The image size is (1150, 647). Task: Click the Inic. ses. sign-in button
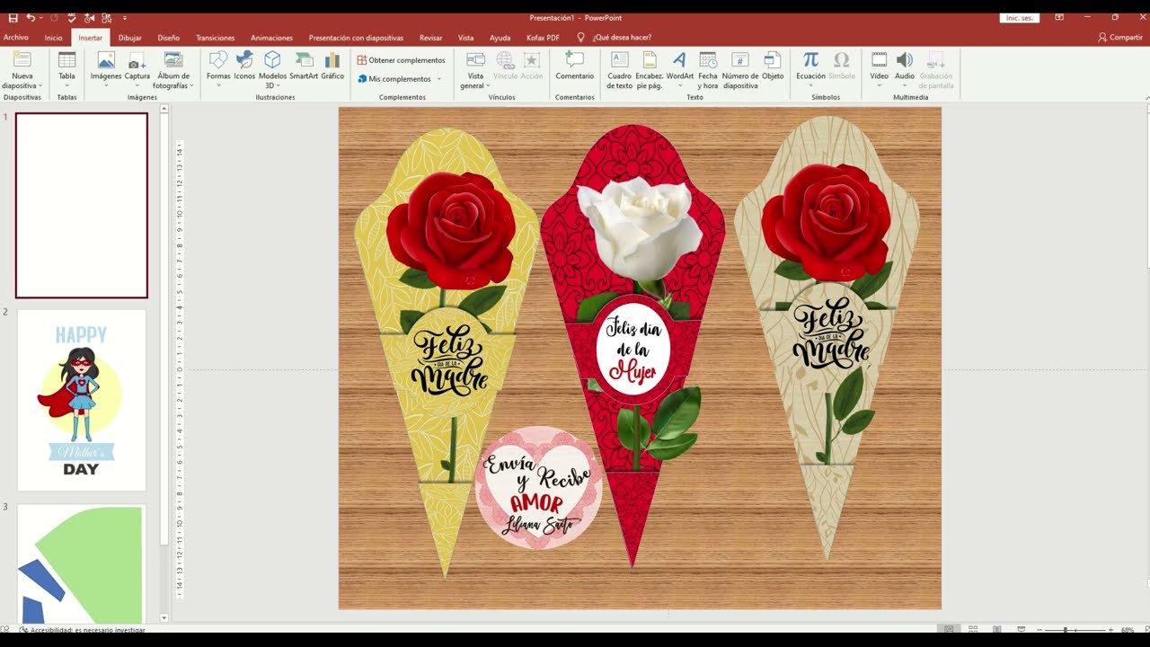pos(1022,18)
